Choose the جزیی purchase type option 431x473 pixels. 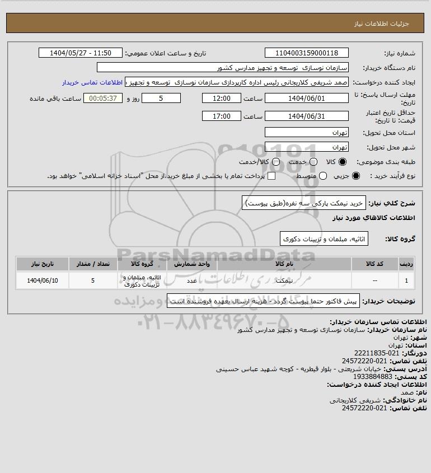[356, 176]
